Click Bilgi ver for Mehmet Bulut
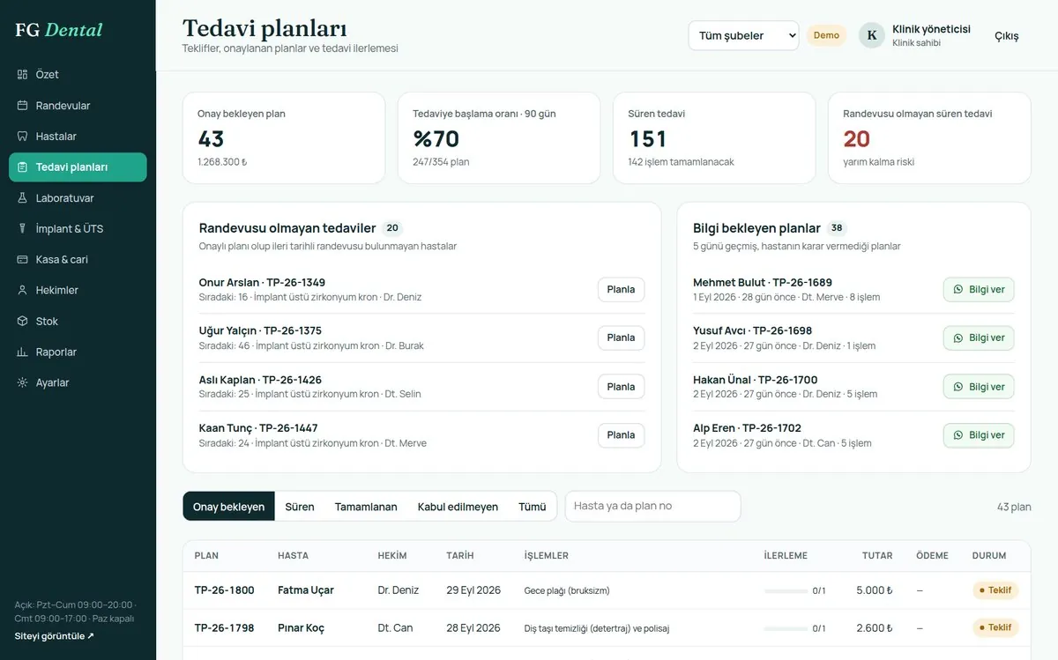Image resolution: width=1058 pixels, height=660 pixels. pos(979,289)
